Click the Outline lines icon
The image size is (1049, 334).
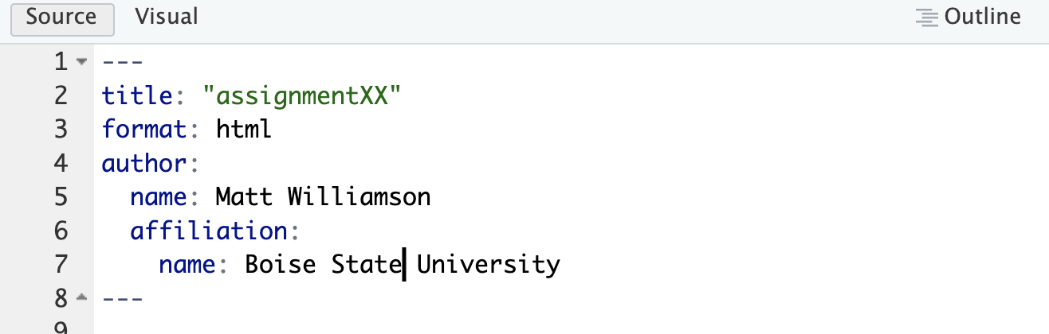point(926,17)
